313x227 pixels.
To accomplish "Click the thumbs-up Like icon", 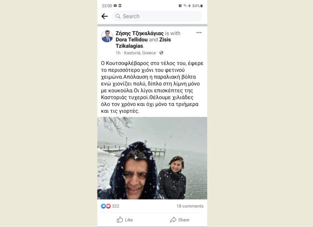I will tap(120, 220).
